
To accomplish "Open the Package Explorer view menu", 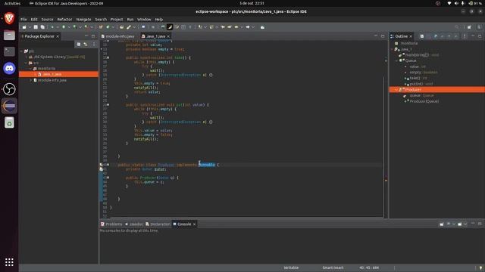I will (94, 45).
